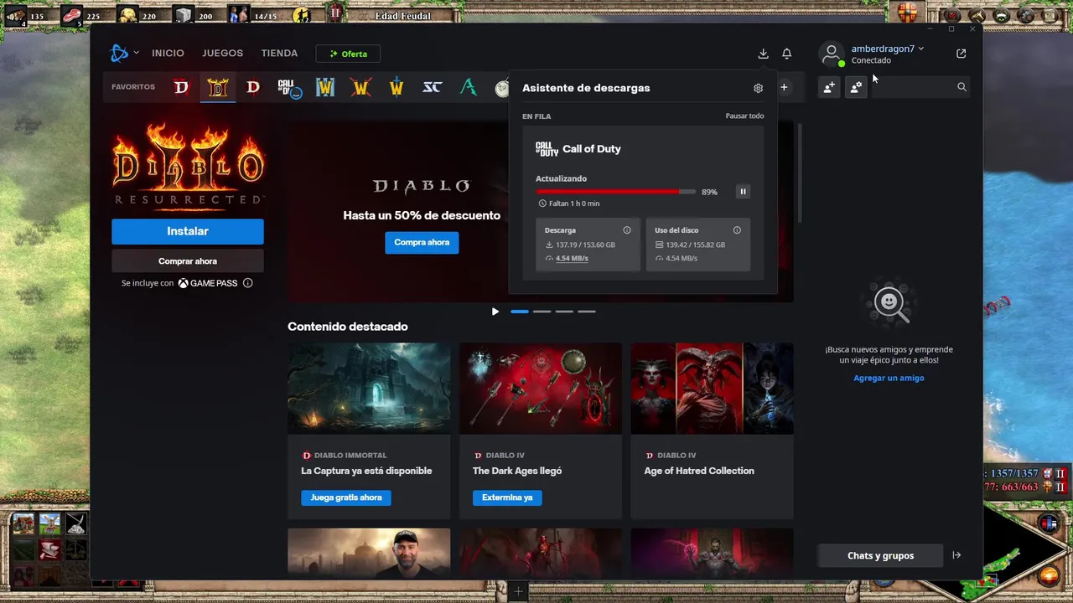This screenshot has height=603, width=1073.
Task: Pause the Call of Duty update
Action: [743, 192]
